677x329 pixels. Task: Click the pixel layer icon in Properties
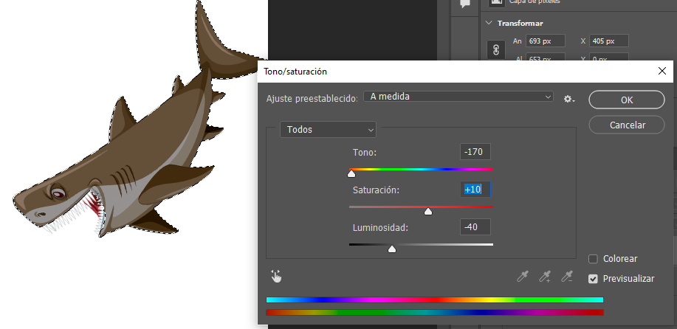[495, 3]
